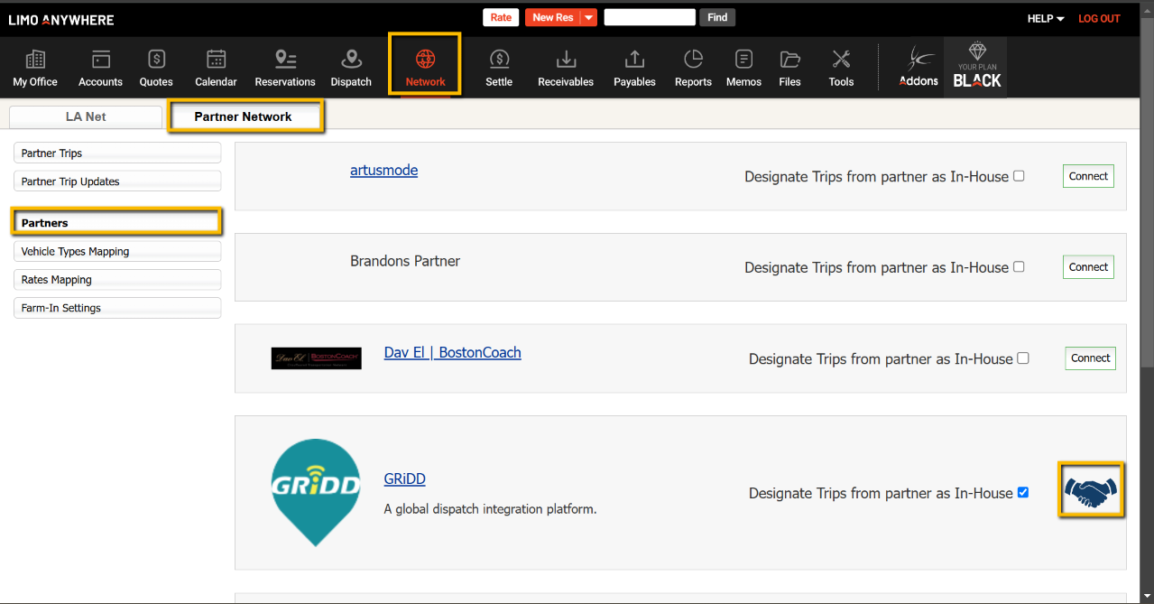Open Settle dollar icon
Image resolution: width=1154 pixels, height=604 pixels.
499,60
